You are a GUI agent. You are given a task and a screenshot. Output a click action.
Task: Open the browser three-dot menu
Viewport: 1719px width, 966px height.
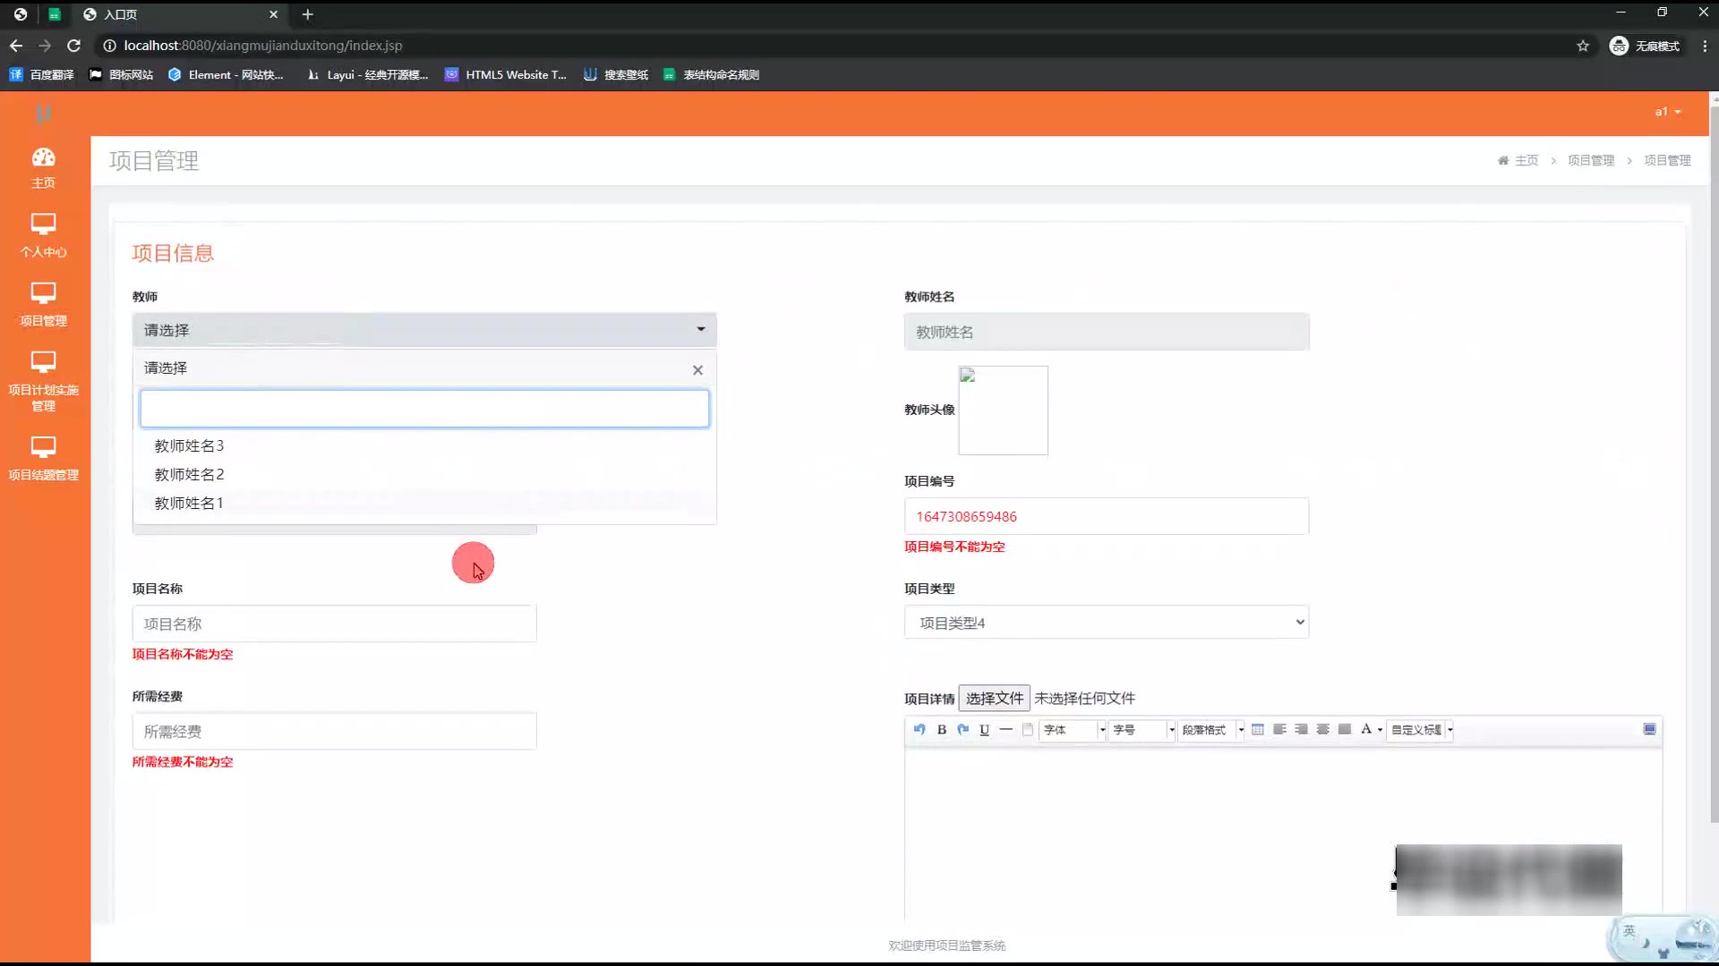pos(1705,46)
